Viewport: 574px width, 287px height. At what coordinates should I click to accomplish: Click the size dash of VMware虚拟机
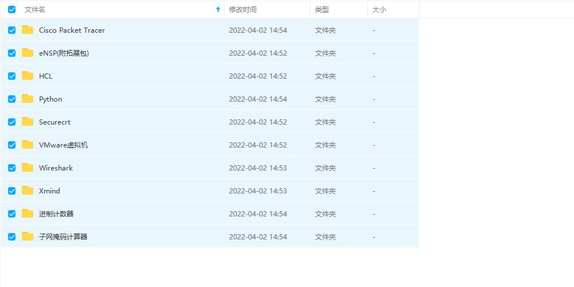pyautogui.click(x=374, y=145)
